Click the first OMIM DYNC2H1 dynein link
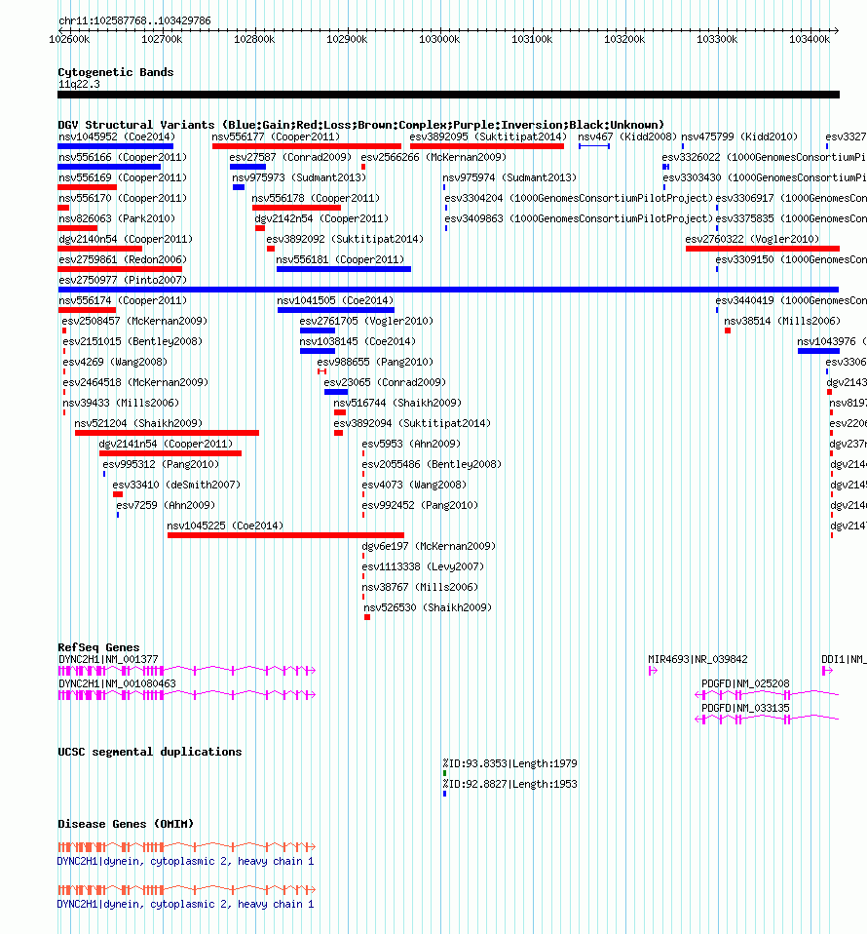The image size is (867, 934). point(185,861)
